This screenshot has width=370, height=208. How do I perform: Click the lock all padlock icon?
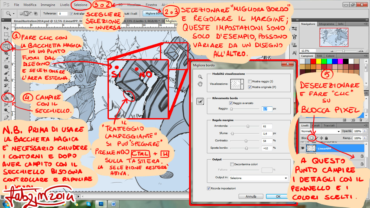326,138
